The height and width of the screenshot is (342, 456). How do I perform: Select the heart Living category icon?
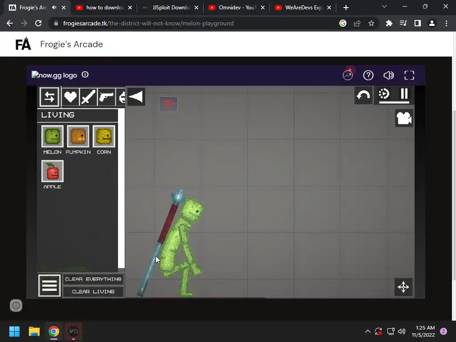pos(70,97)
